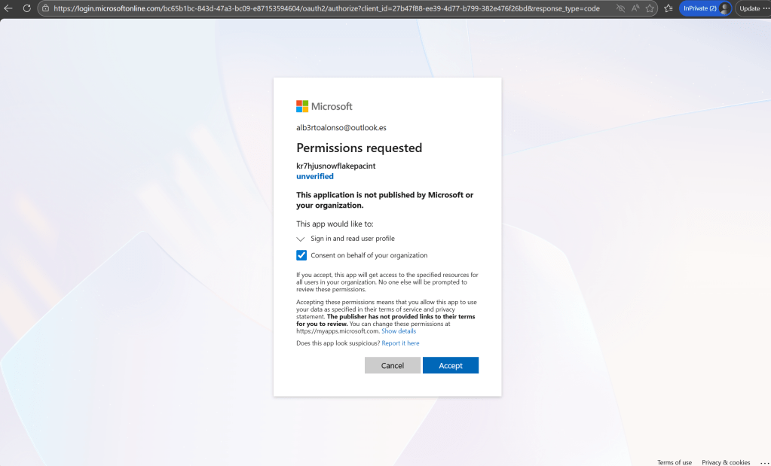
Task: Open Privacy & cookies in the footer
Action: click(726, 462)
